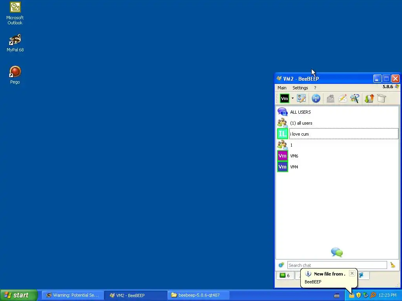Click the broom clear-search icon
The width and height of the screenshot is (402, 301).
[393, 265]
